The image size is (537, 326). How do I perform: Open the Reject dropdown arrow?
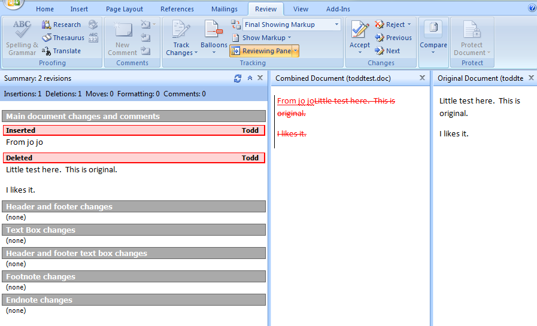pos(409,25)
